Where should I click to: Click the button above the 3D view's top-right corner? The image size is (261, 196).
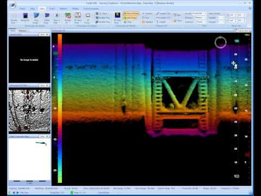pos(242,30)
